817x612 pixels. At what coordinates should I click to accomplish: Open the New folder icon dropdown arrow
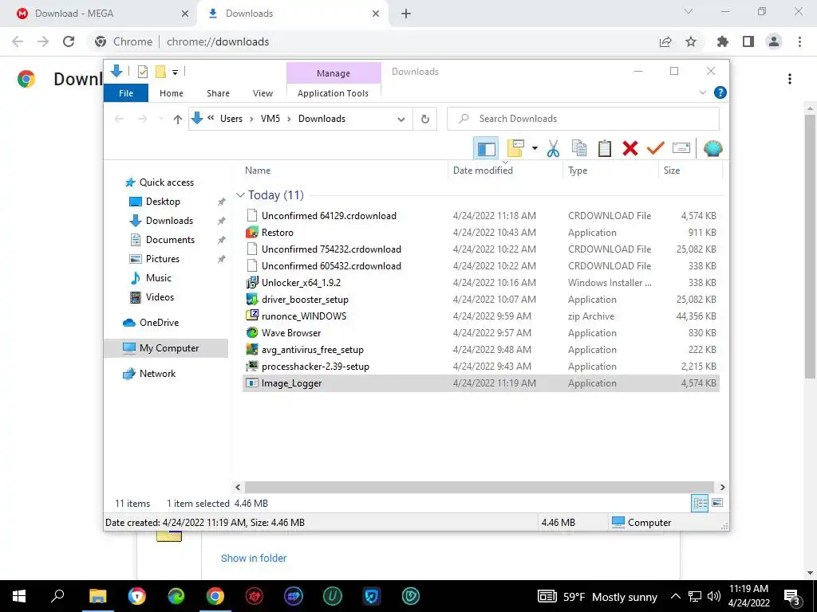pos(535,149)
